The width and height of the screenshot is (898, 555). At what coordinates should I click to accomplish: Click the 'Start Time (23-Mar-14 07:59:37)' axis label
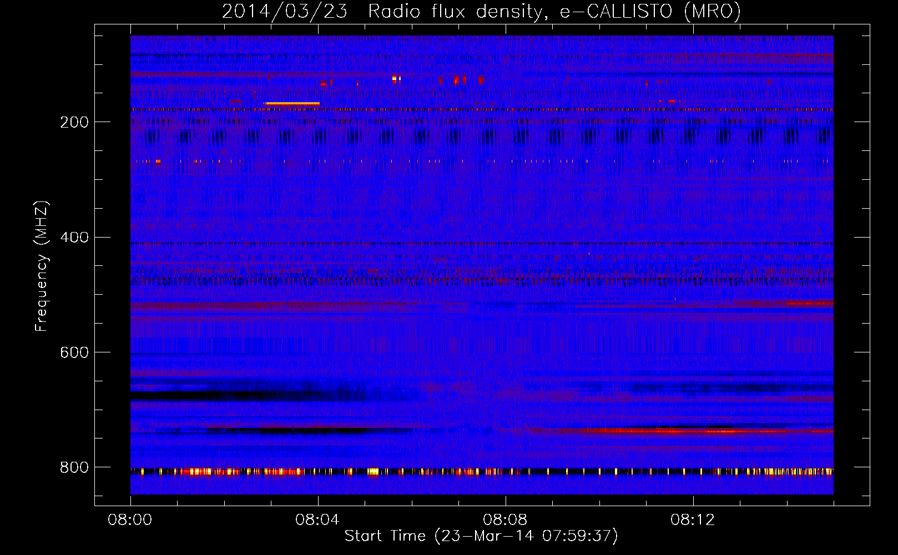coord(481,536)
